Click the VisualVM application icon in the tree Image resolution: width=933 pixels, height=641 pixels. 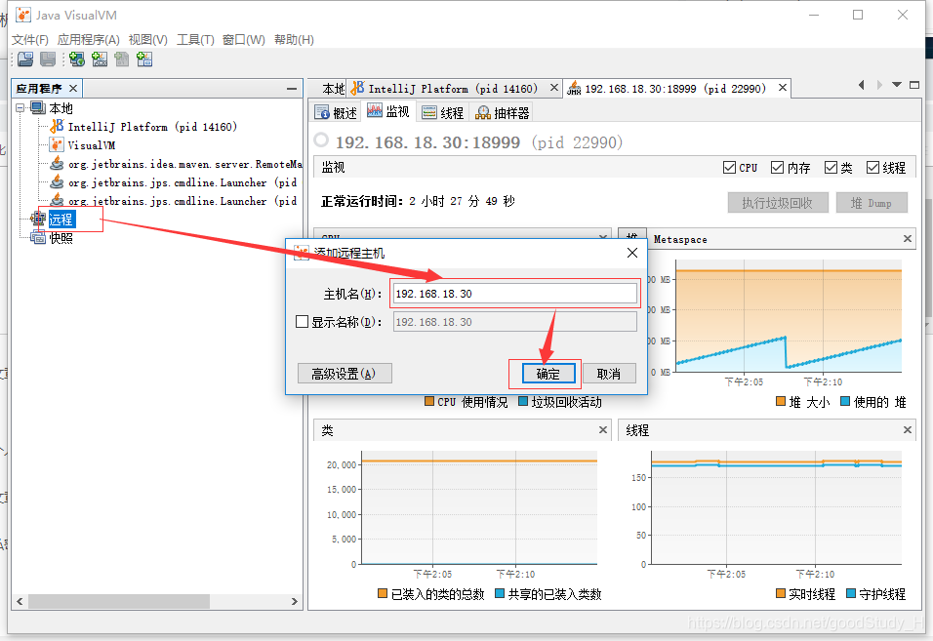pos(58,144)
